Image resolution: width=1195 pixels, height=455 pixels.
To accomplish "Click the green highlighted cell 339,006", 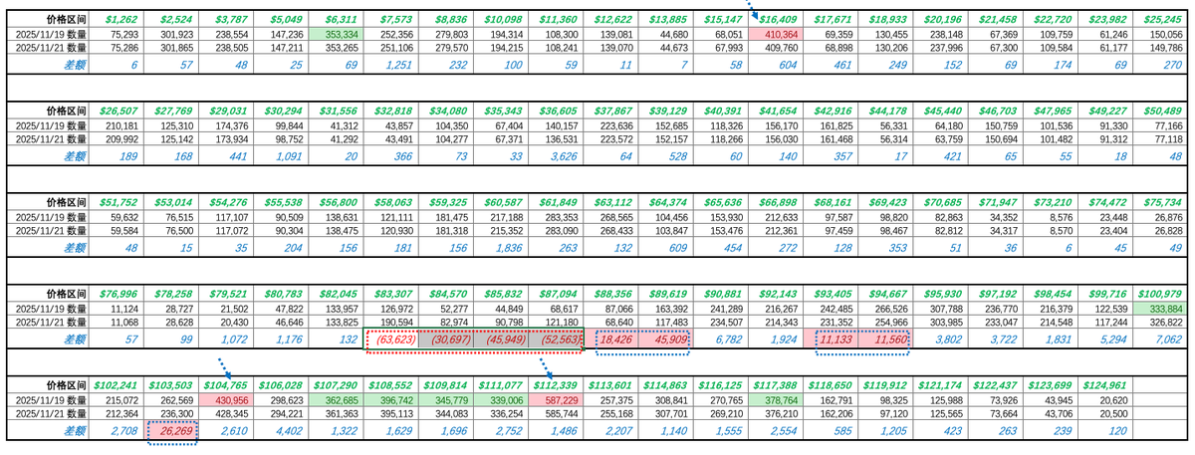I will tap(500, 399).
